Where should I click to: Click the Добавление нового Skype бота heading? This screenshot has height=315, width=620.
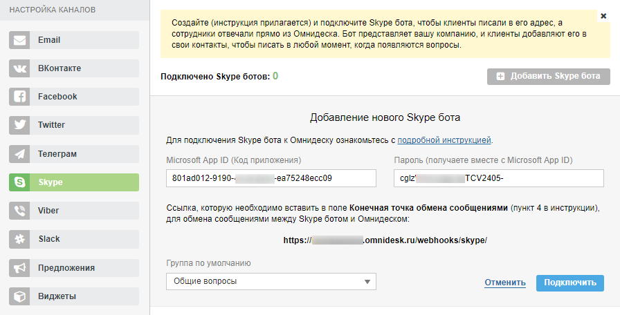coord(385,117)
